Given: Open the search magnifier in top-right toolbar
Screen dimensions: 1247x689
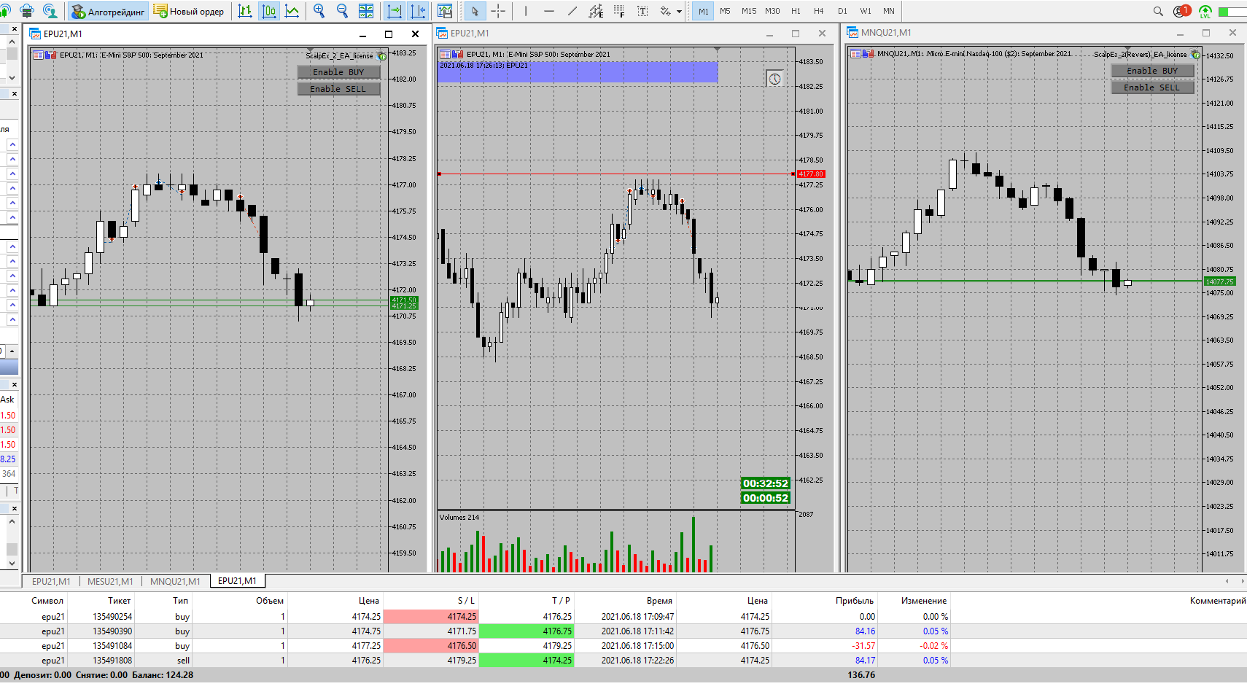Looking at the screenshot, I should tap(1158, 11).
